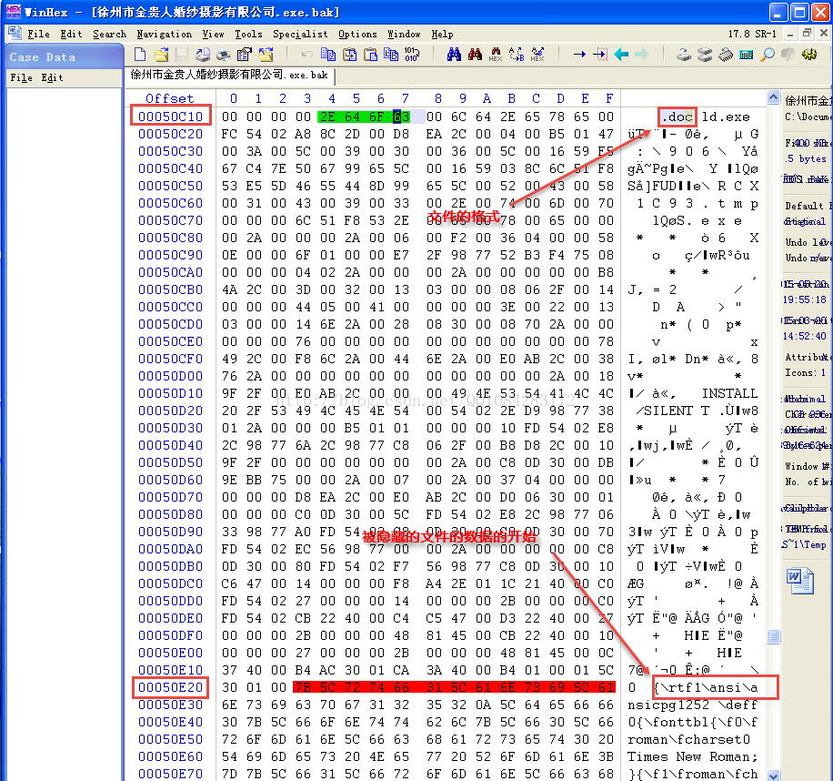Click the scrollbar down arrow
Viewport: 833px width, 781px height.
click(773, 776)
